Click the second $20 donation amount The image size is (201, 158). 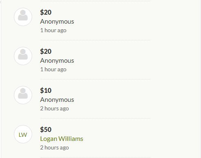pos(46,51)
